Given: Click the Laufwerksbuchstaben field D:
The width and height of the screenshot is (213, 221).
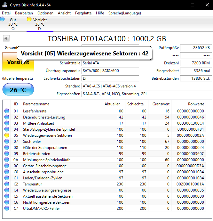Looking at the screenshot, I should 110,78.
